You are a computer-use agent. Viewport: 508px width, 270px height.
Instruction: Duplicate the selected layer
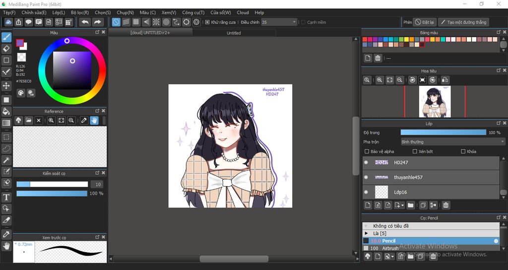(x=423, y=205)
